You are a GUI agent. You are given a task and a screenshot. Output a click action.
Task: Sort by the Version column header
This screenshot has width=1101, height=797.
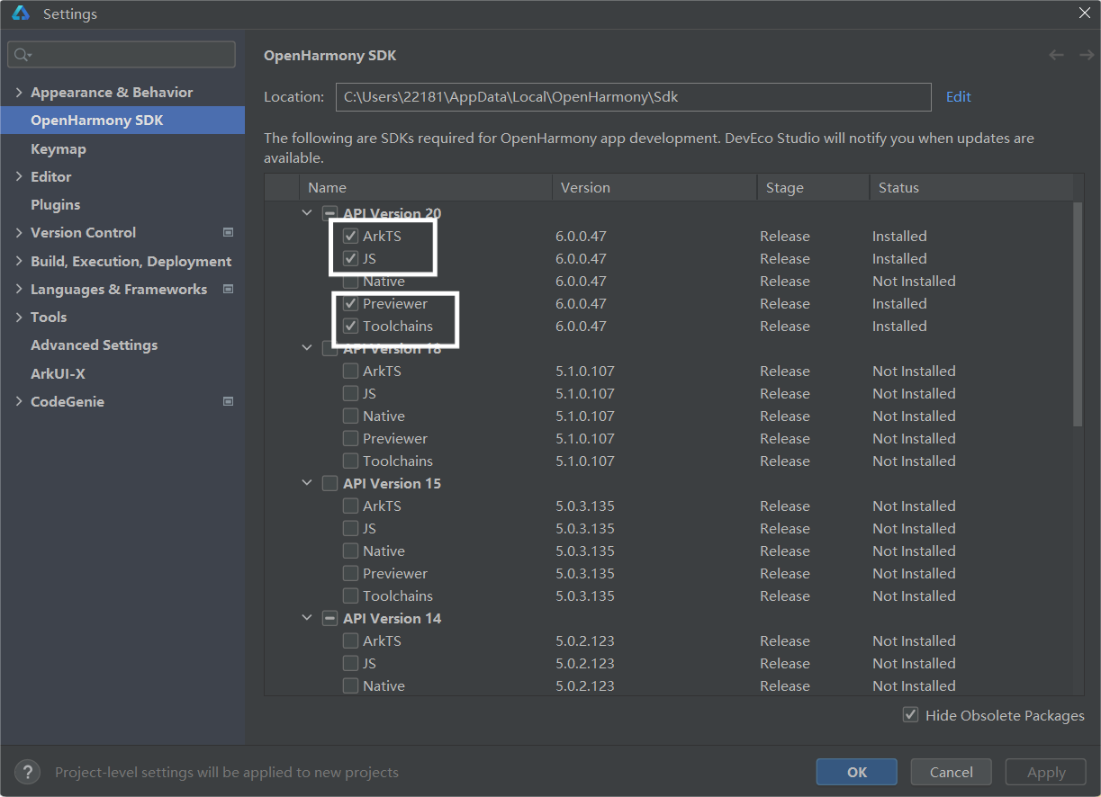pos(654,187)
